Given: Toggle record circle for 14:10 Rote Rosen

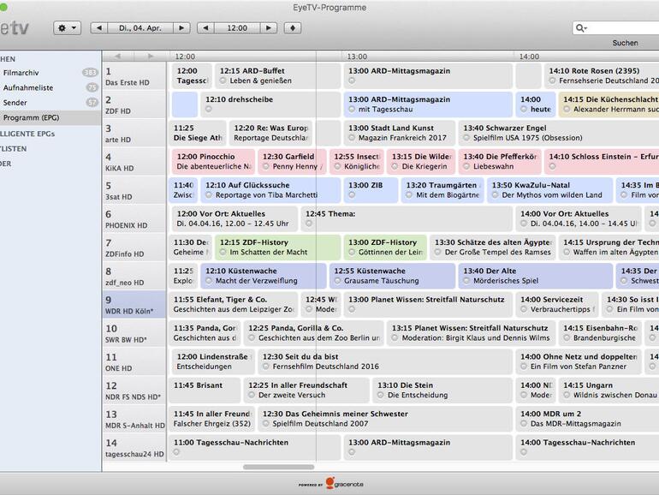Looking at the screenshot, I should [x=552, y=81].
